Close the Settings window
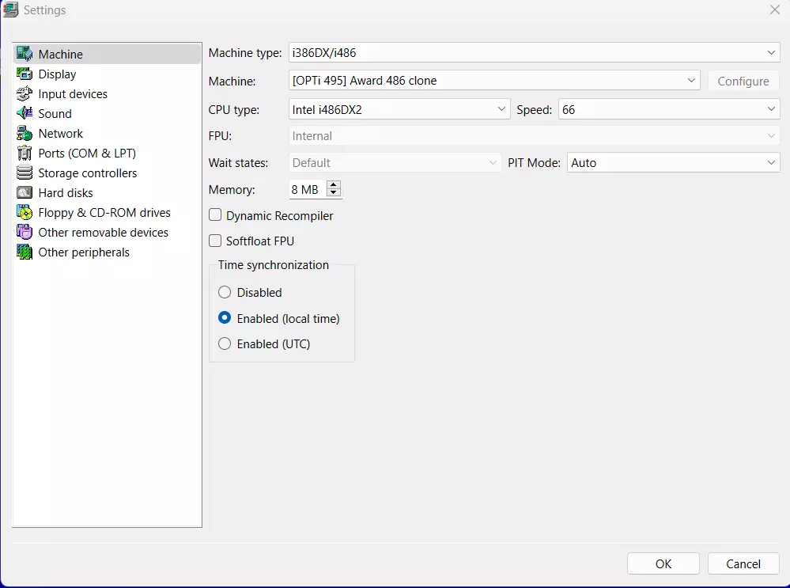Image resolution: width=790 pixels, height=588 pixels. 774,9
